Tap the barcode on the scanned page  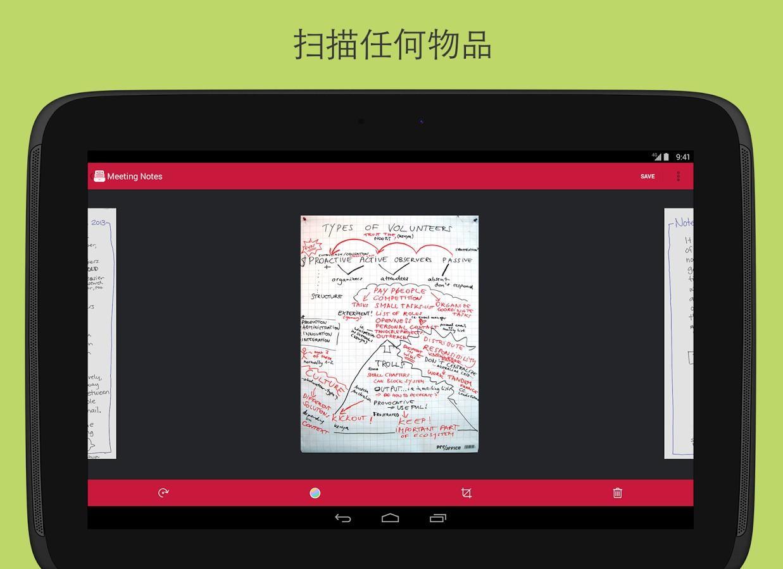(469, 447)
